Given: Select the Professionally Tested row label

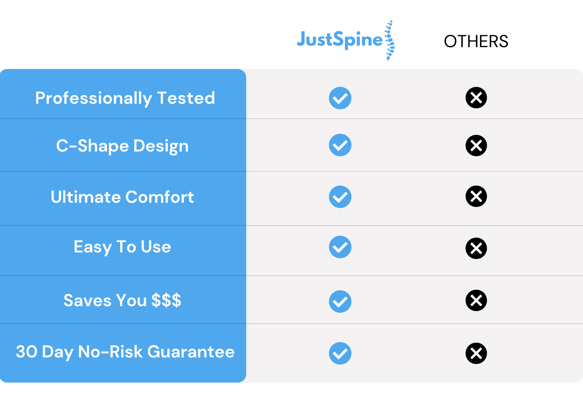Looking at the screenshot, I should [x=125, y=98].
